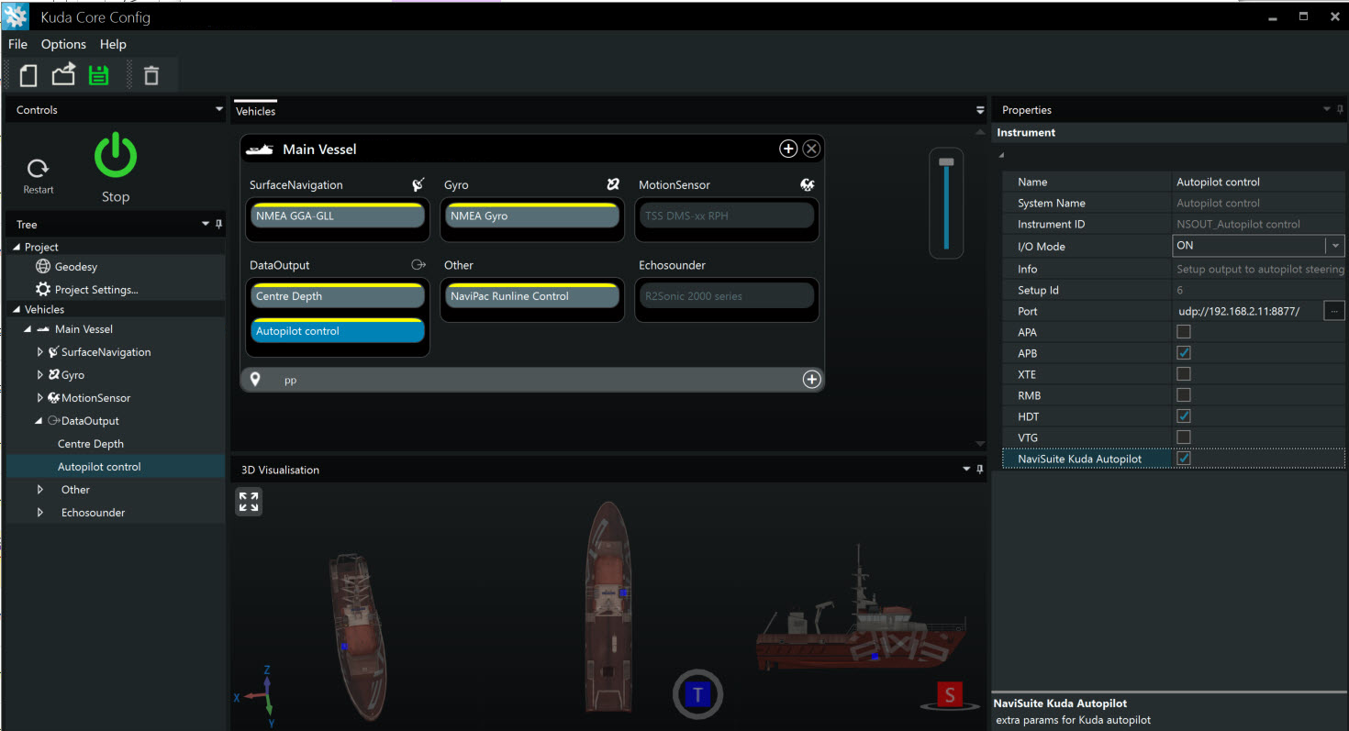Click the Port browse button with three dots
Viewport: 1349px width, 731px height.
tap(1334, 311)
